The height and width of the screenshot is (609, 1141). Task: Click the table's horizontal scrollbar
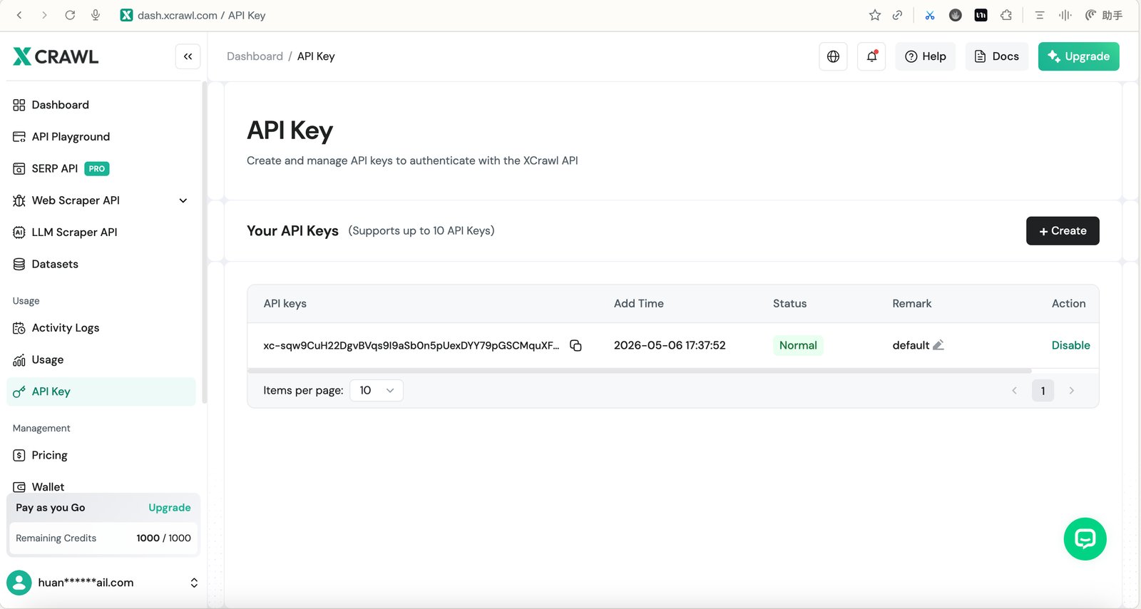coord(640,371)
